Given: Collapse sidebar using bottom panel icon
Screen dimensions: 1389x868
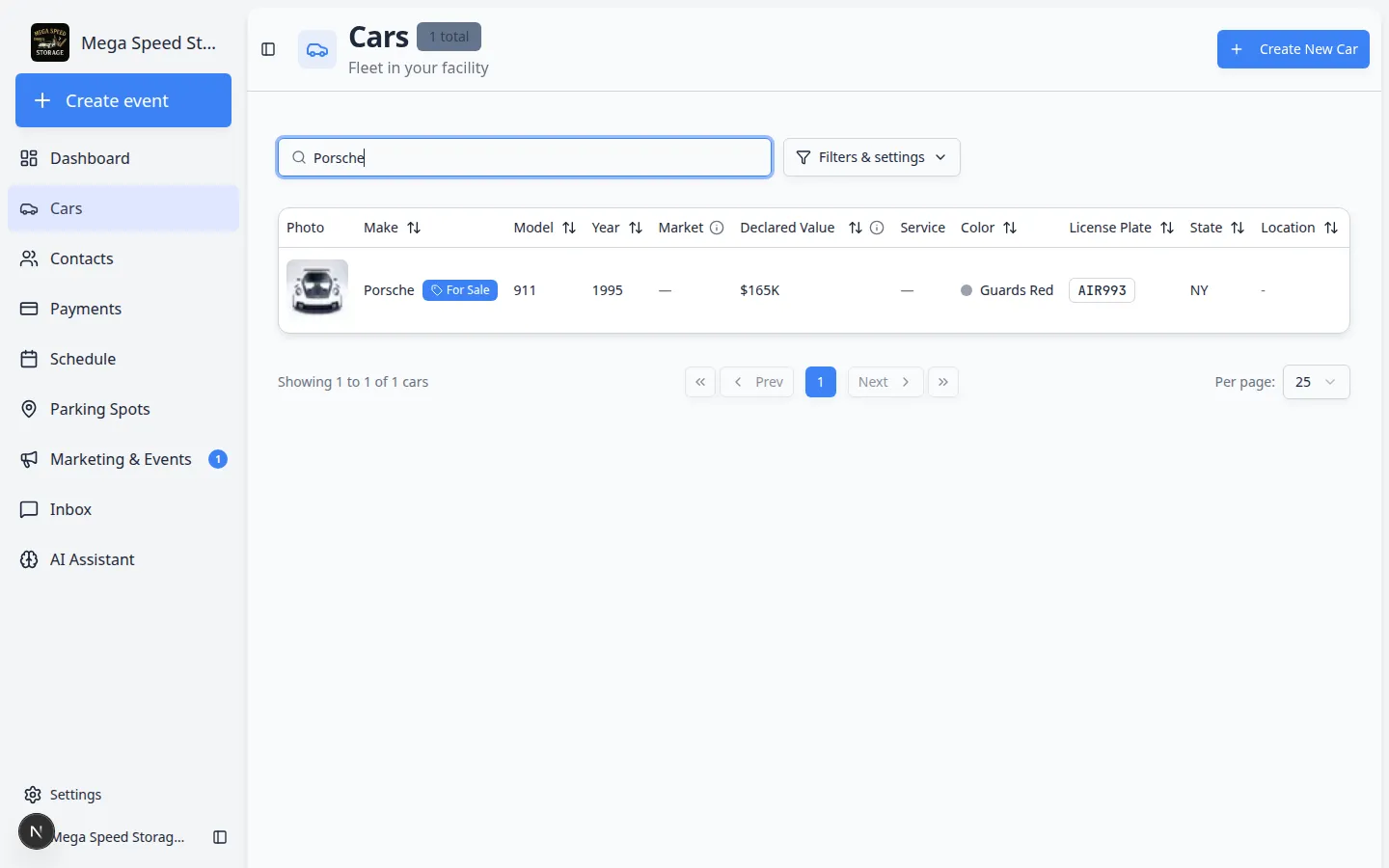Looking at the screenshot, I should coord(220,837).
